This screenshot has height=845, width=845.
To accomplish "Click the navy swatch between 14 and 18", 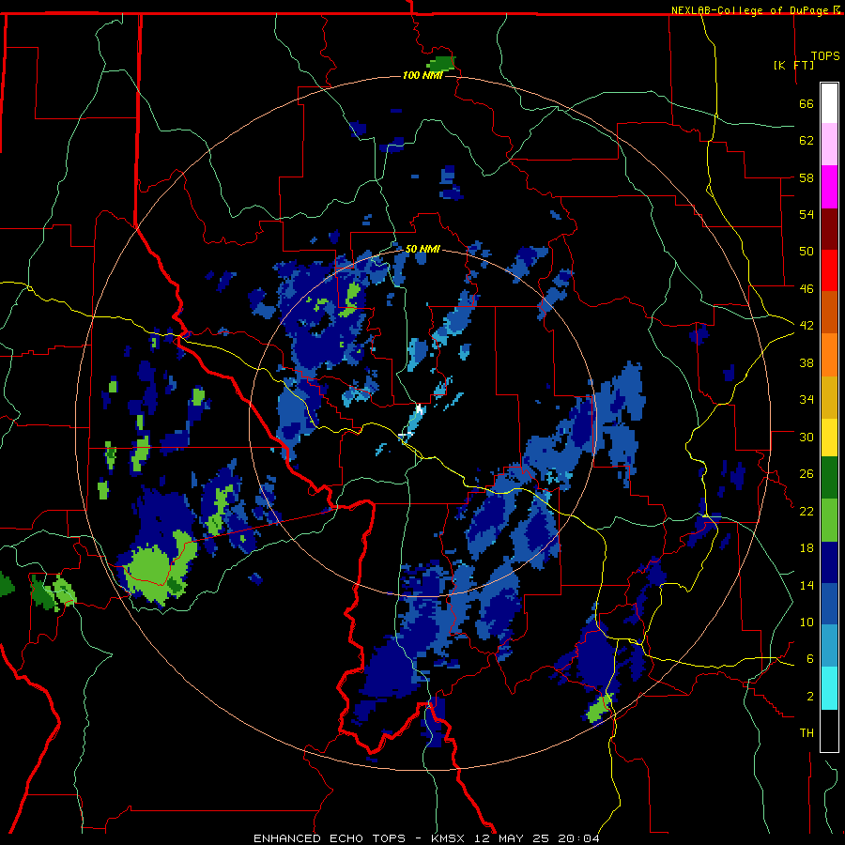I will [829, 562].
